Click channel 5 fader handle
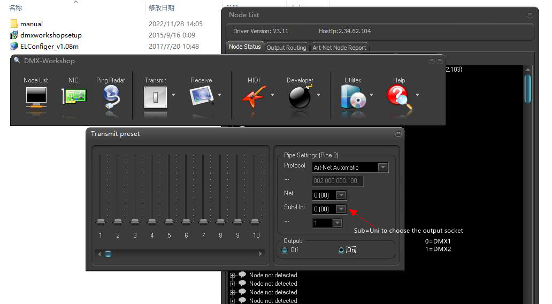552x304 pixels. [x=170, y=222]
